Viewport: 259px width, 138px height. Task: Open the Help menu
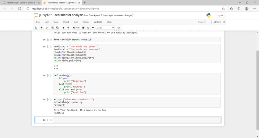(x=109, y=22)
